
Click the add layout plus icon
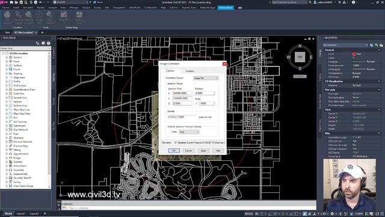pos(45,213)
